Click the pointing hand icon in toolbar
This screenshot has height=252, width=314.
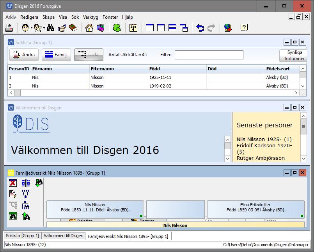(62, 28)
